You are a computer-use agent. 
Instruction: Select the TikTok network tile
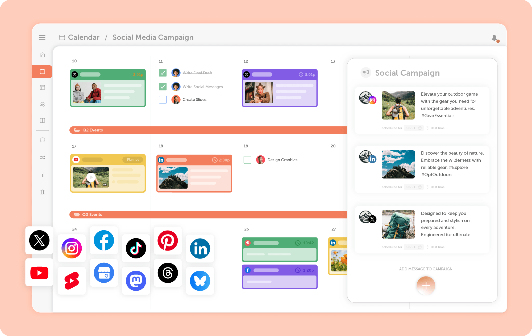tap(136, 248)
